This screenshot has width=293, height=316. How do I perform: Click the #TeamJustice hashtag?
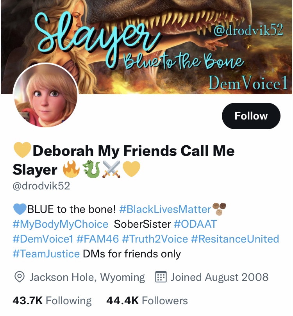[x=46, y=254]
